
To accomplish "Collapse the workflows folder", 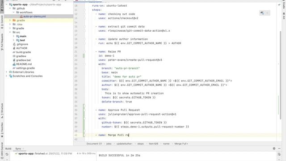I will [14, 13].
